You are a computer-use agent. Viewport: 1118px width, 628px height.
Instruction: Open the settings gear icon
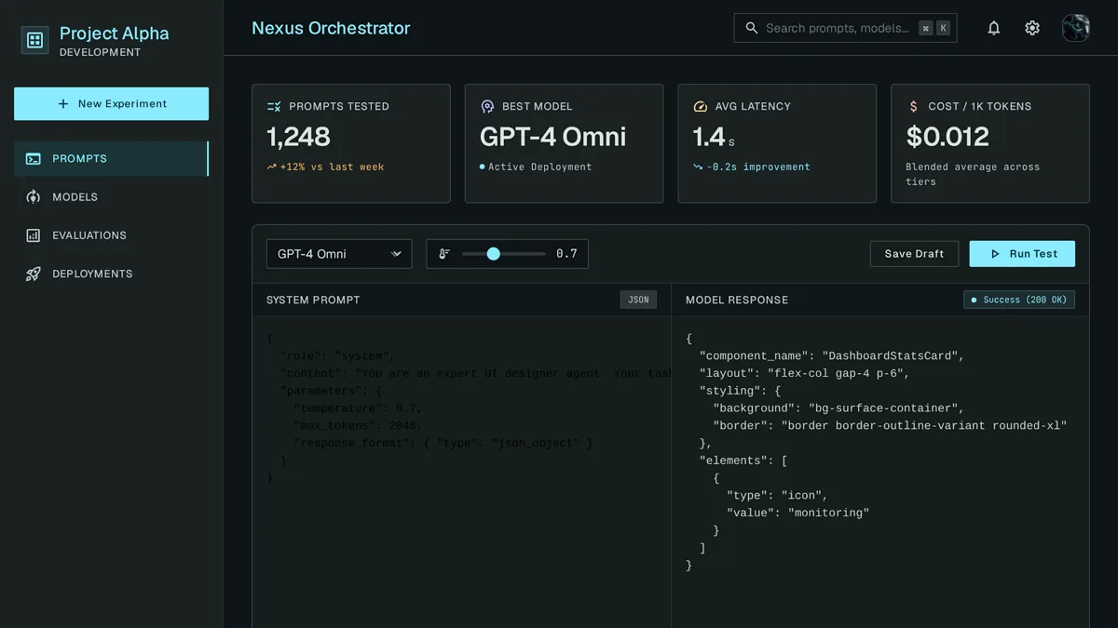1032,28
